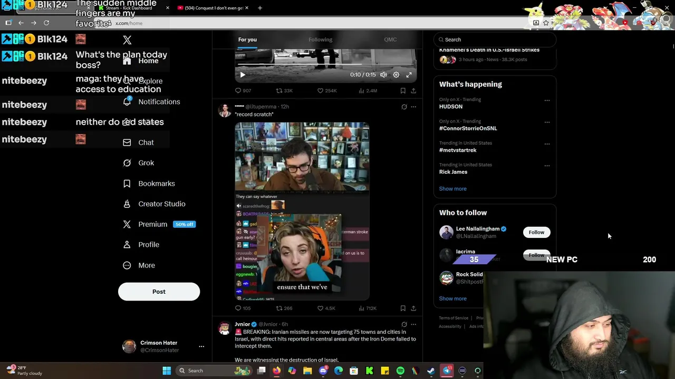Viewport: 675px width, 379px height.
Task: Follow Lee Nallalingham
Action: click(536, 232)
